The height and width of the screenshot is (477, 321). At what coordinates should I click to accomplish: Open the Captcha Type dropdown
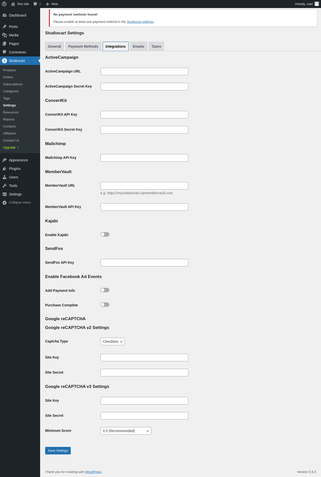point(113,342)
